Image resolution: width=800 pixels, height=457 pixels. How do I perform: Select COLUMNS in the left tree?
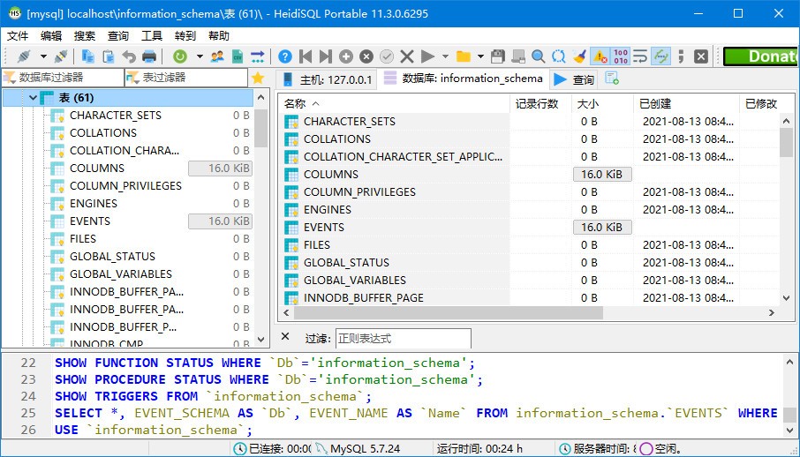pos(97,169)
